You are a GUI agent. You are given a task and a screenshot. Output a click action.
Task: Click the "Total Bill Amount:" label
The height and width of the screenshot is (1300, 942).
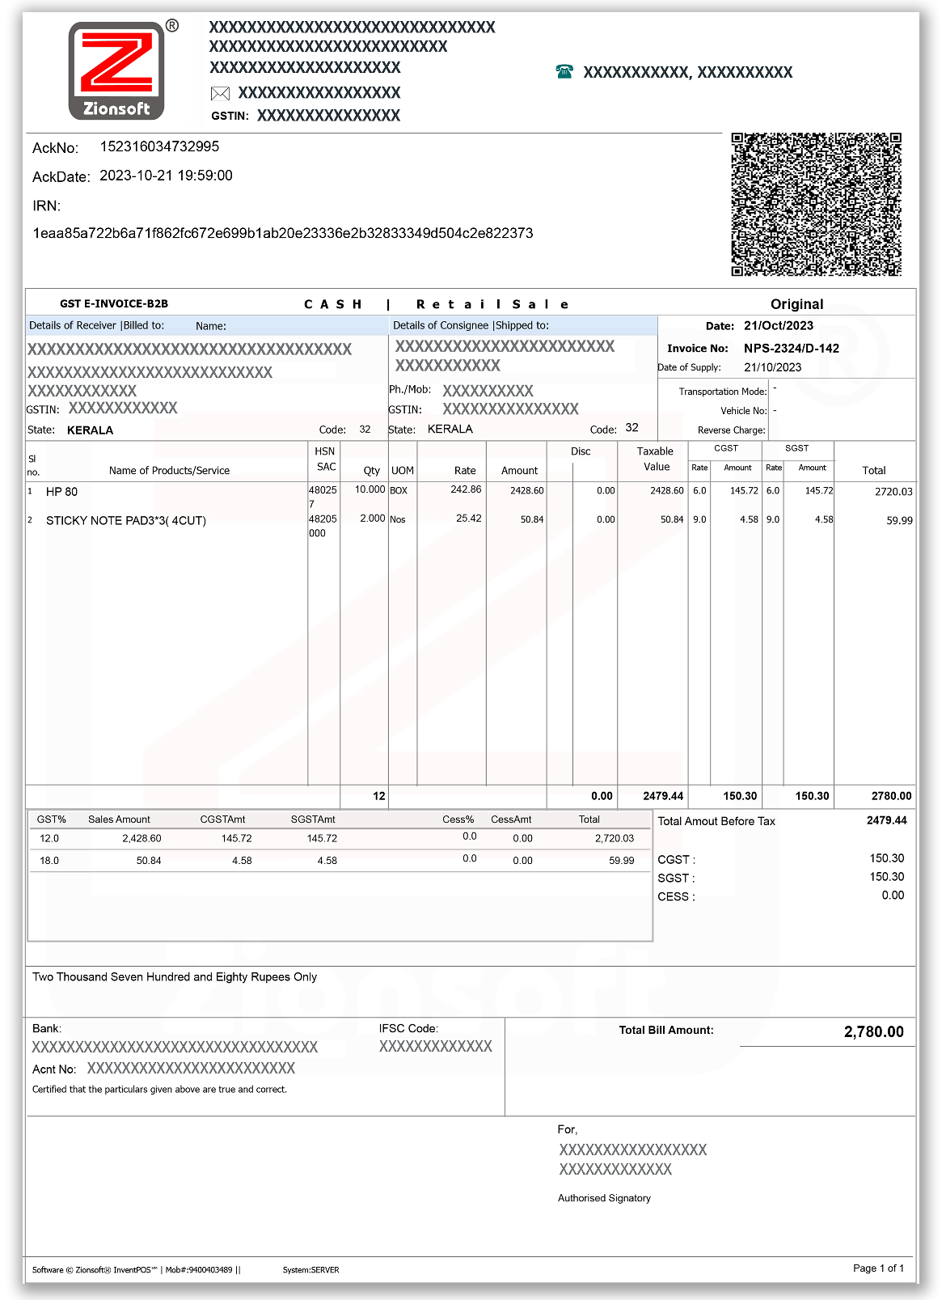click(x=666, y=1030)
